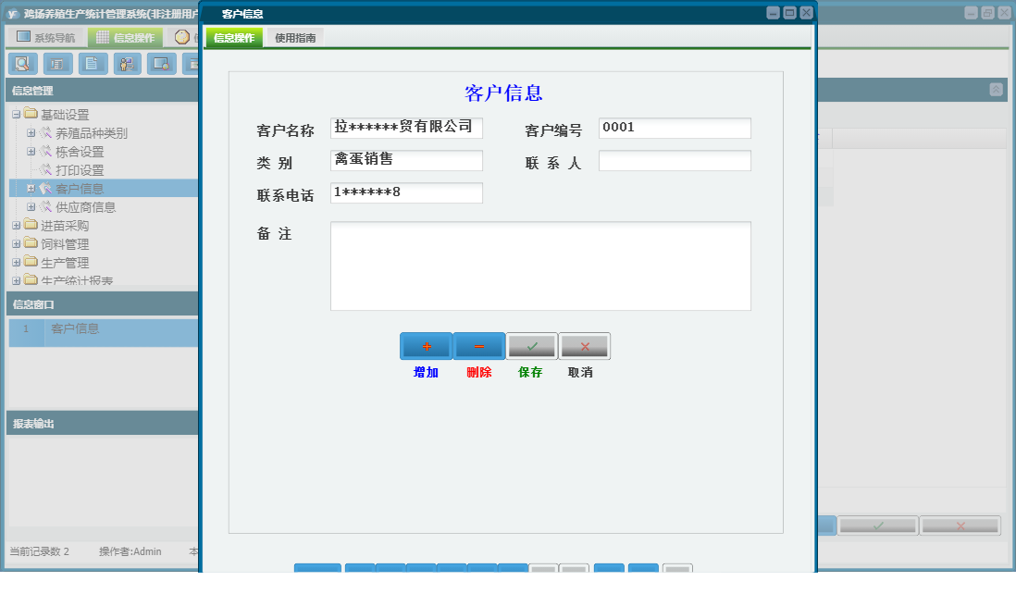
Task: Click the red plus 增加 icon
Action: tap(425, 345)
